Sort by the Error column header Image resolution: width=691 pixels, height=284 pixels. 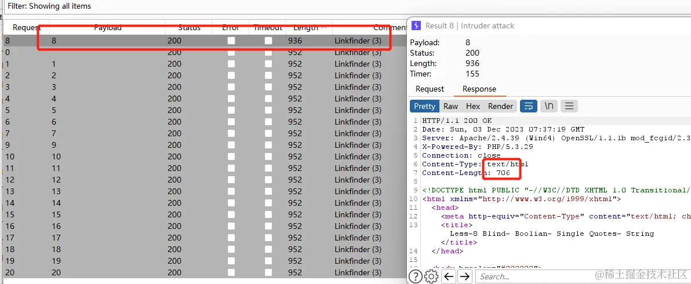pyautogui.click(x=231, y=27)
